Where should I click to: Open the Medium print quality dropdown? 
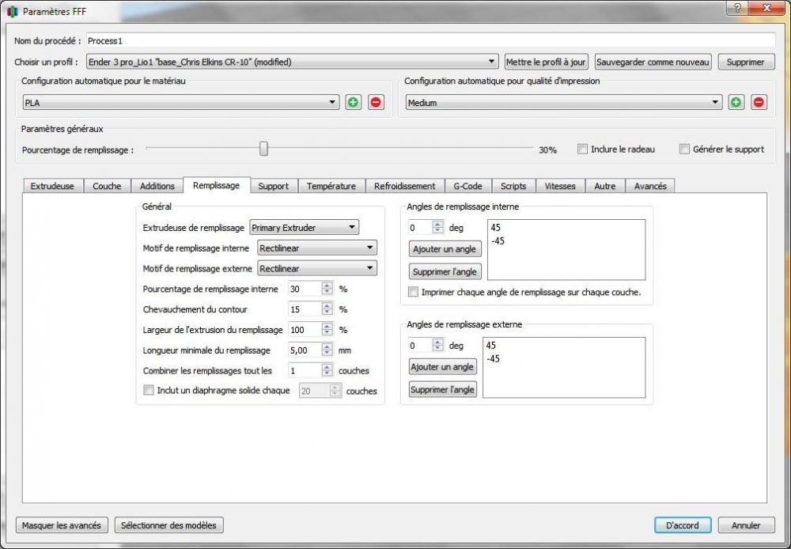click(x=564, y=102)
